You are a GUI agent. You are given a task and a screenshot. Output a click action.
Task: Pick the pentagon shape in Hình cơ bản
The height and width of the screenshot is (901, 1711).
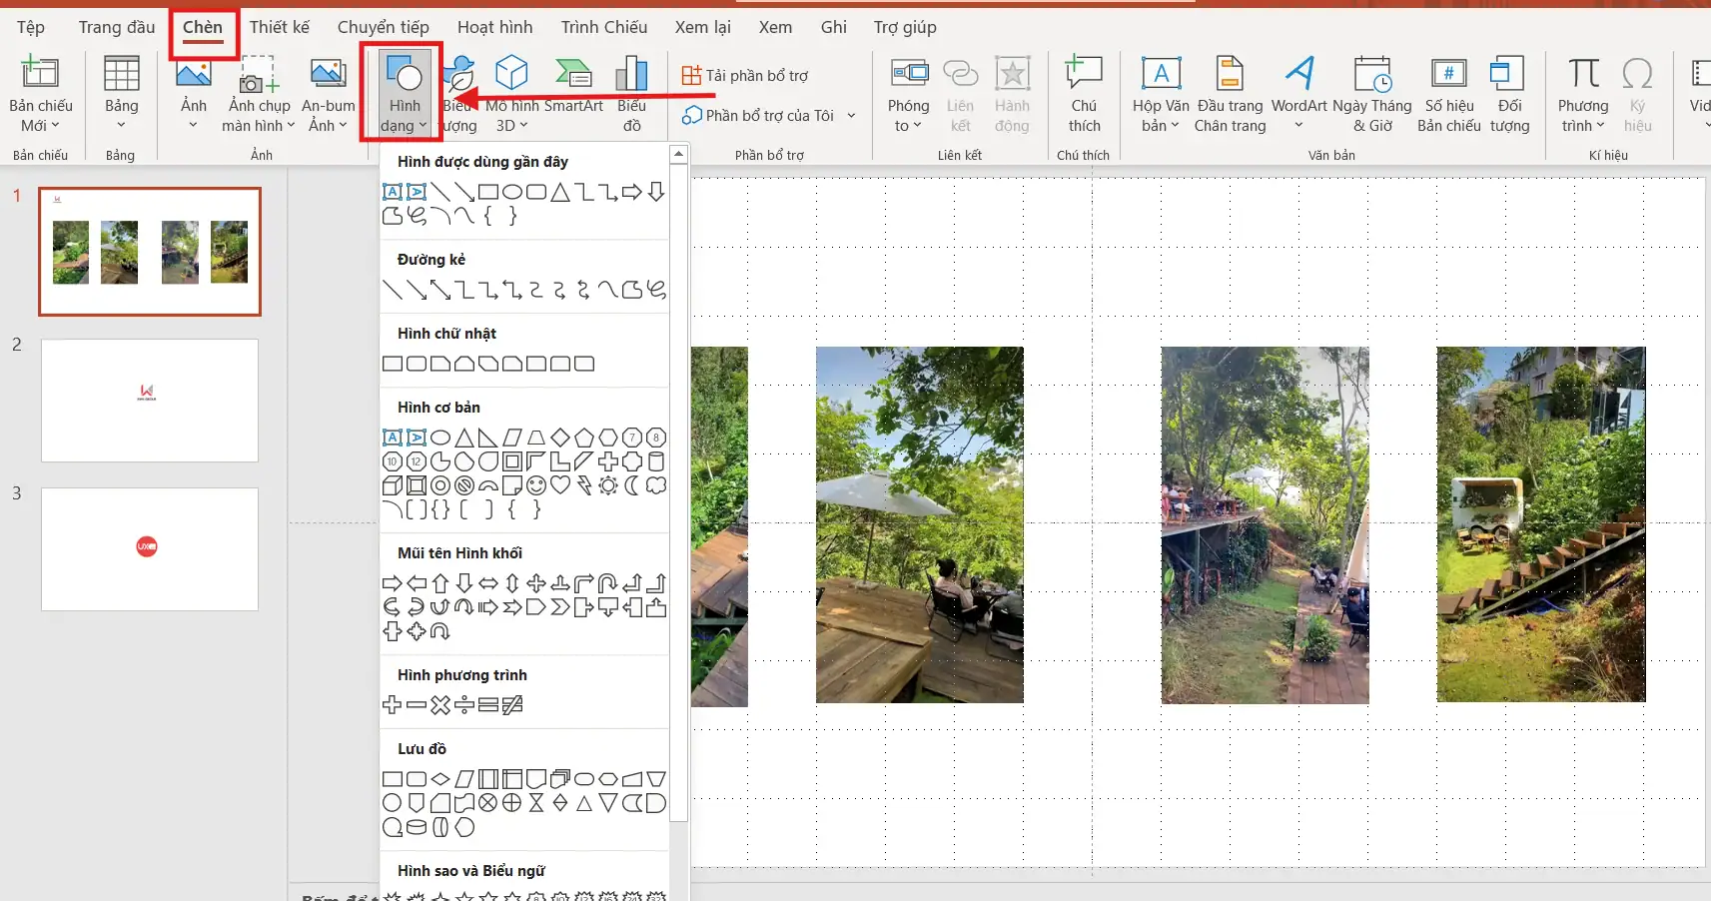(x=584, y=438)
